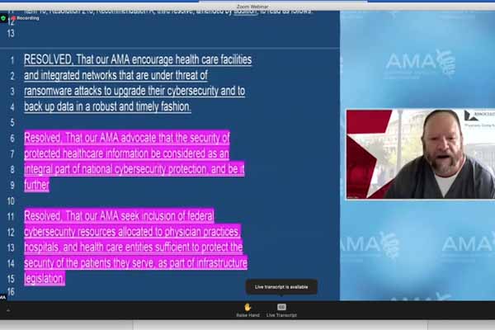
Task: Click the "Live transcript is available" tooltip
Action: click(281, 287)
